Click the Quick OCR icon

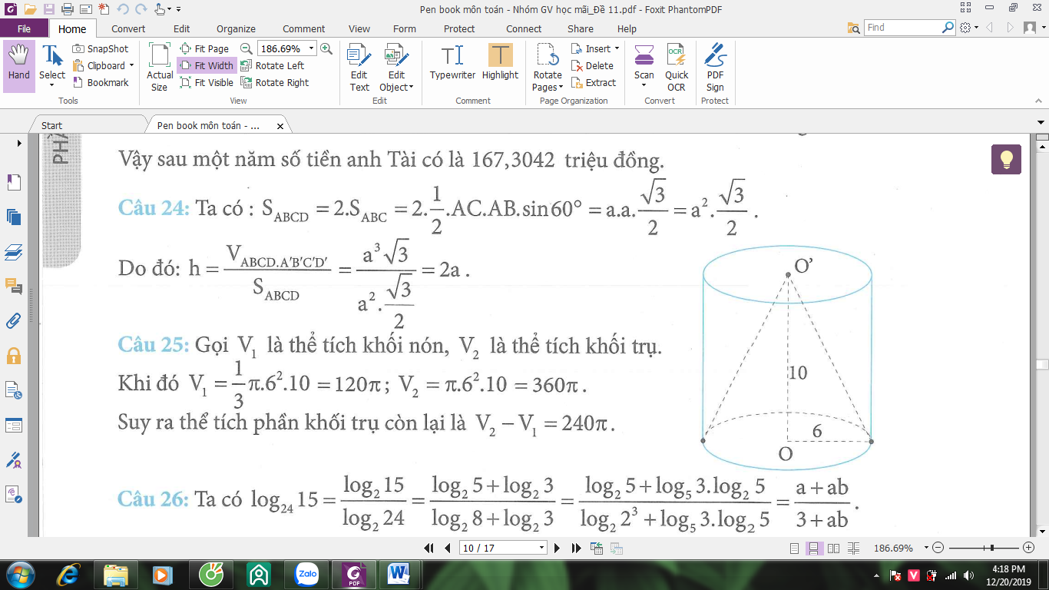click(677, 68)
